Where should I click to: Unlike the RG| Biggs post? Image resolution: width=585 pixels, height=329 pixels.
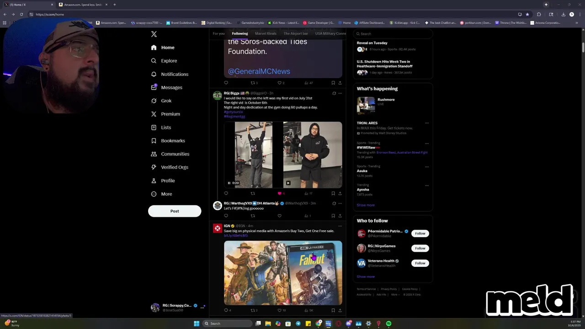[279, 193]
